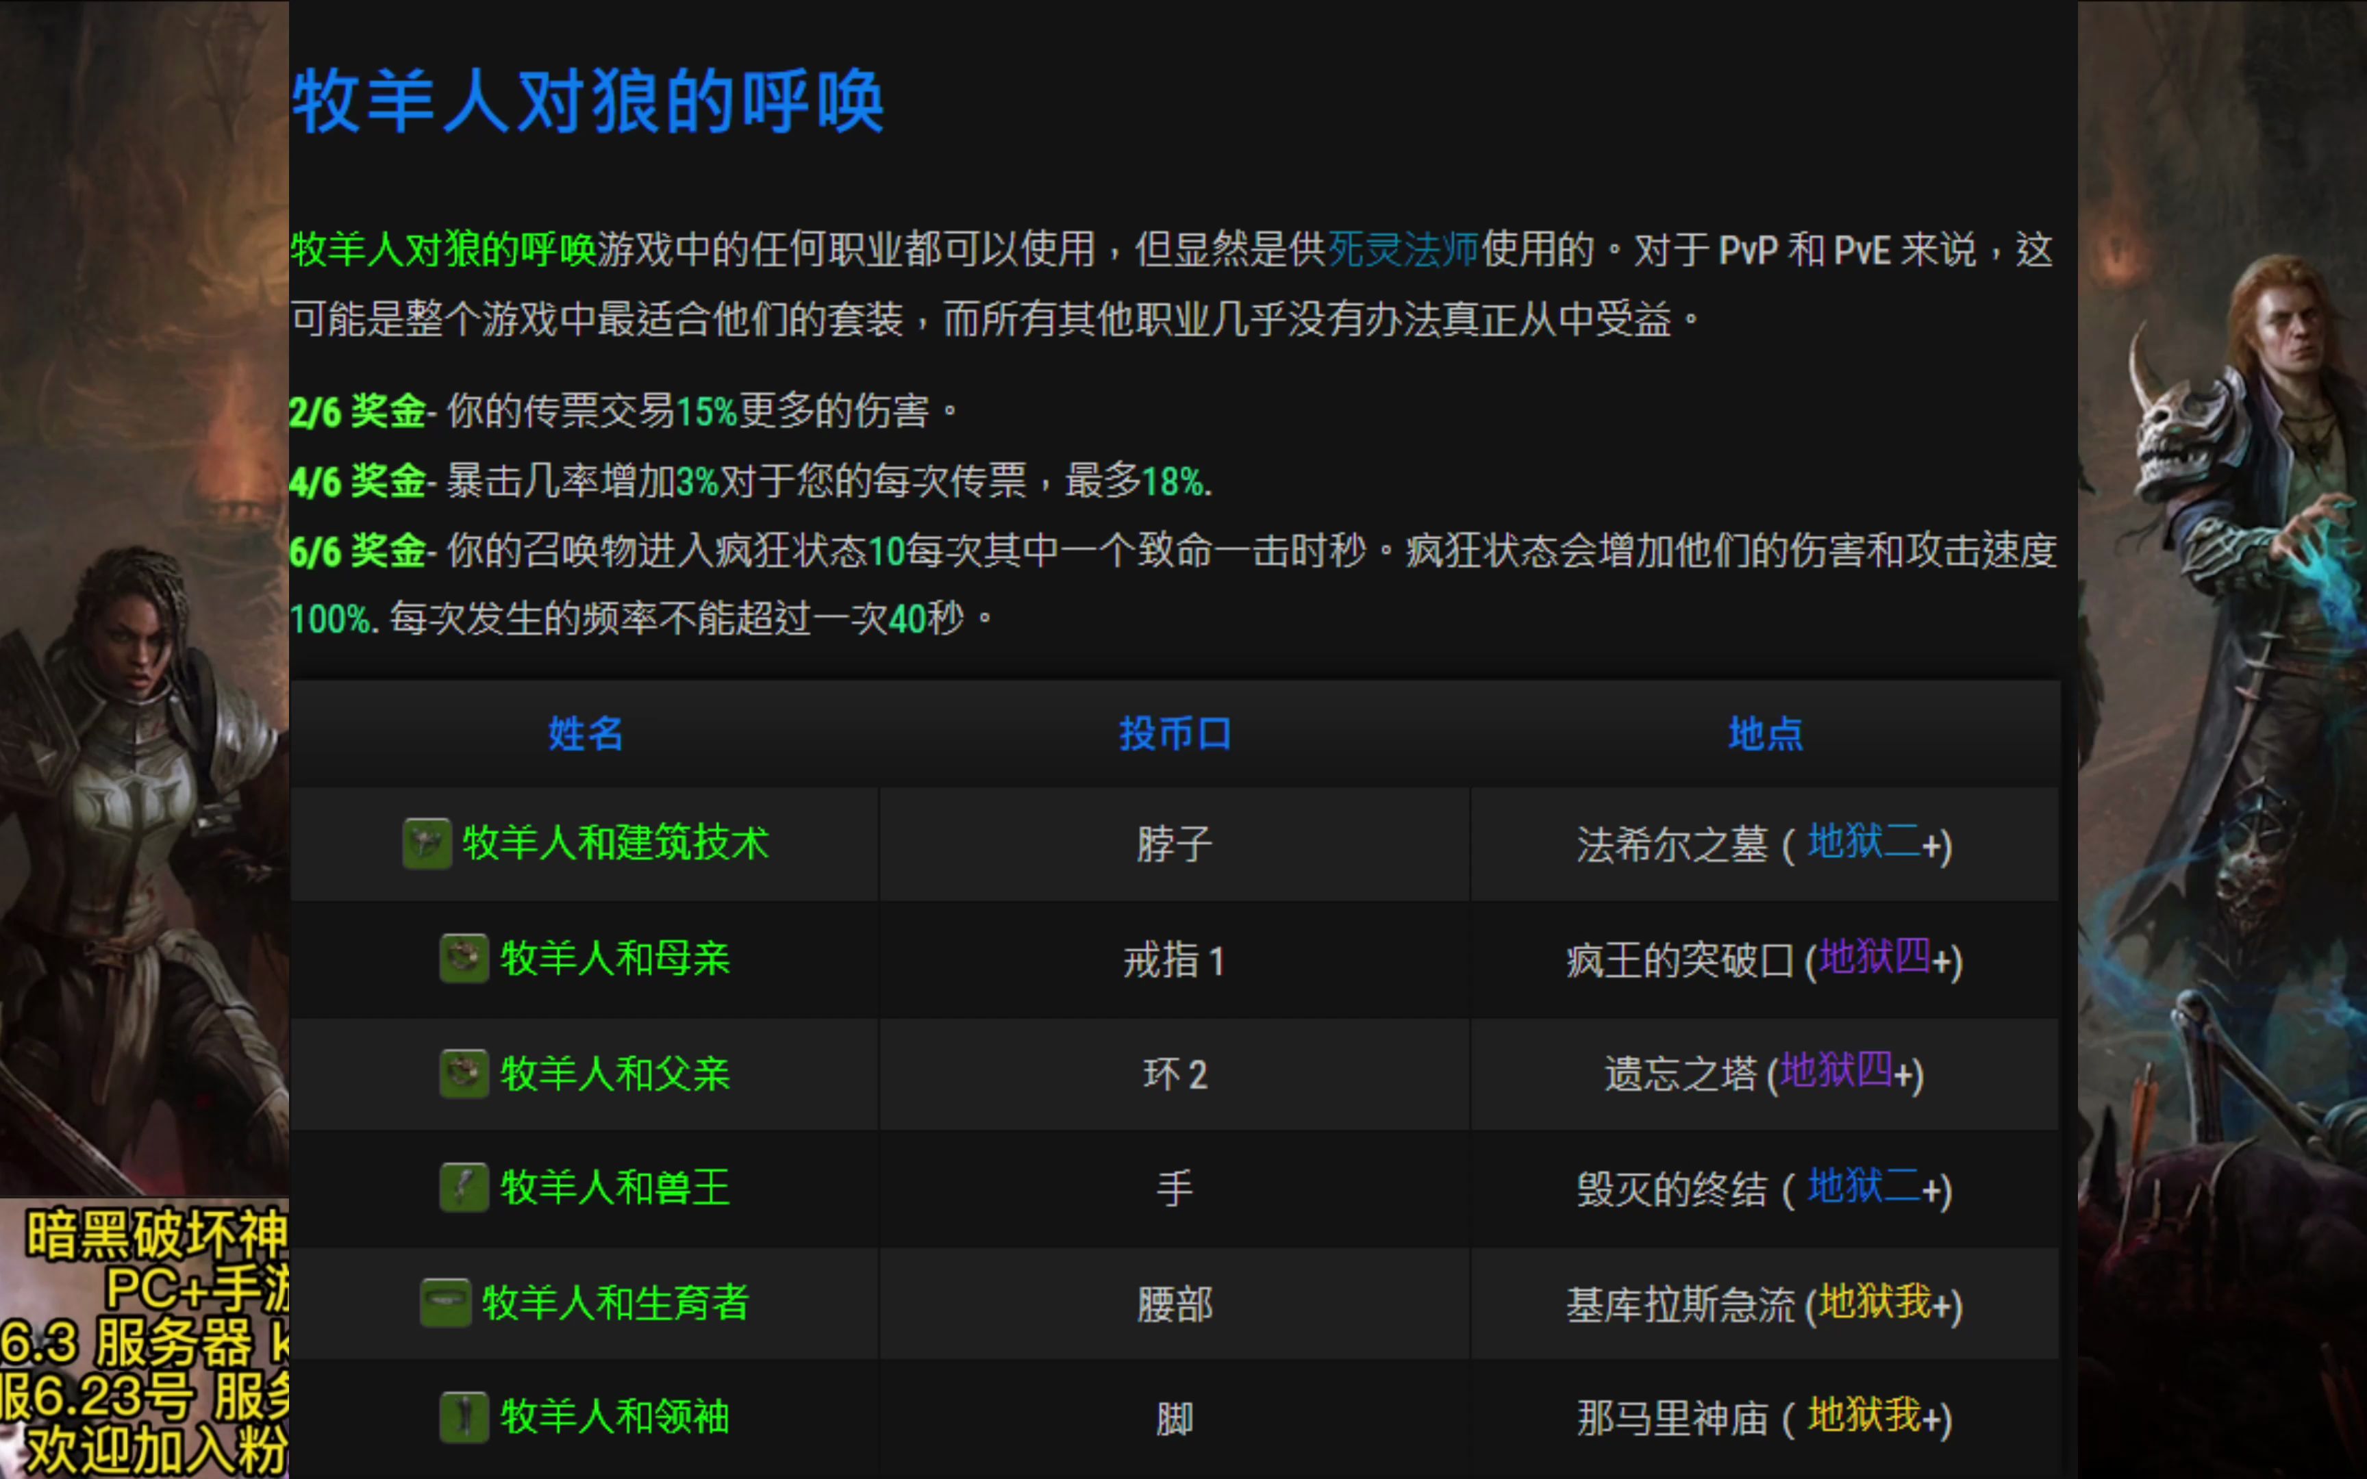Screen dimensions: 2367x1479
Task: Click the 2/6 奖金 bonus label
Action: [x=358, y=411]
